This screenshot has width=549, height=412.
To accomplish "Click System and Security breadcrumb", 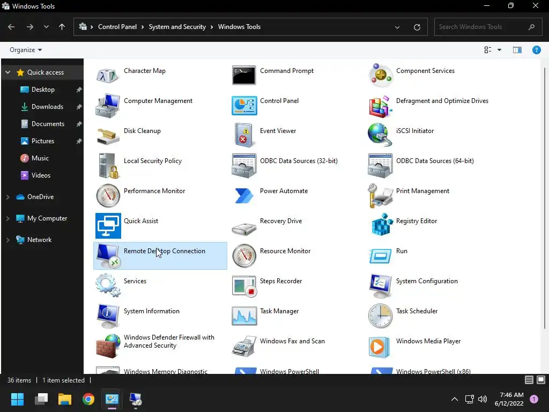I will click(x=177, y=27).
